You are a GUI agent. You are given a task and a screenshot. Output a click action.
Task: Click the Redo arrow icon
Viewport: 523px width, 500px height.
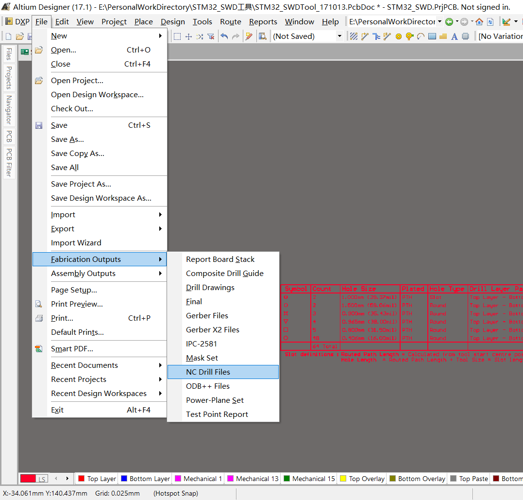pos(236,36)
